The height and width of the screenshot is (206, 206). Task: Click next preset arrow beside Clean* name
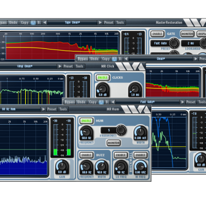[196, 59]
